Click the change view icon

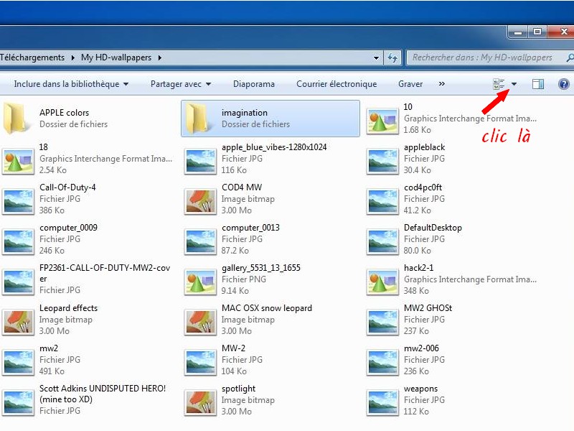[x=499, y=84]
